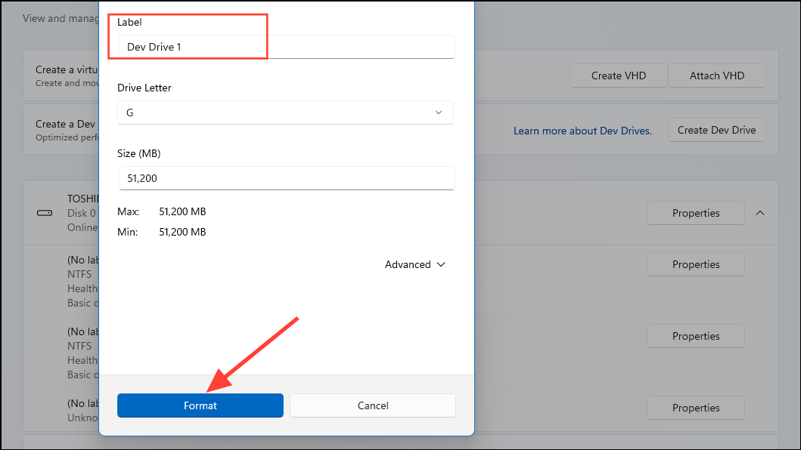Screen dimensions: 801x450
Task: Collapse the TOSHIBA disk section using the chevron
Action: [760, 213]
